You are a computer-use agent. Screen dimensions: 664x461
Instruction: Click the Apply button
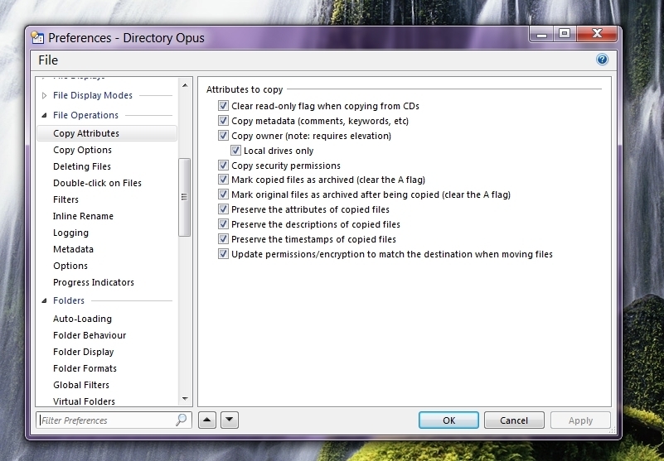580,420
